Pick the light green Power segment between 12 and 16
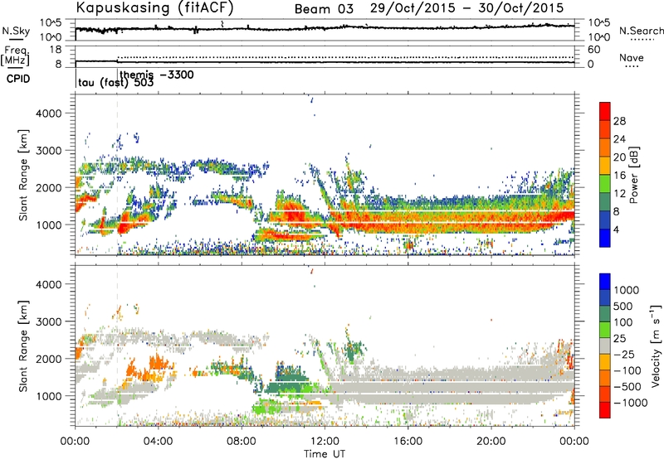The width and height of the screenshot is (664, 459). [605, 183]
